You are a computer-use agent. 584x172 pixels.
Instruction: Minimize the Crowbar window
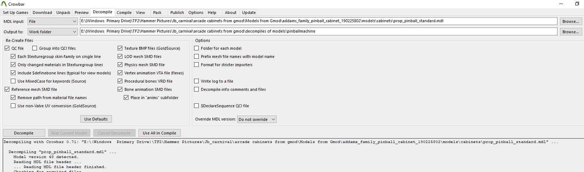561,4
